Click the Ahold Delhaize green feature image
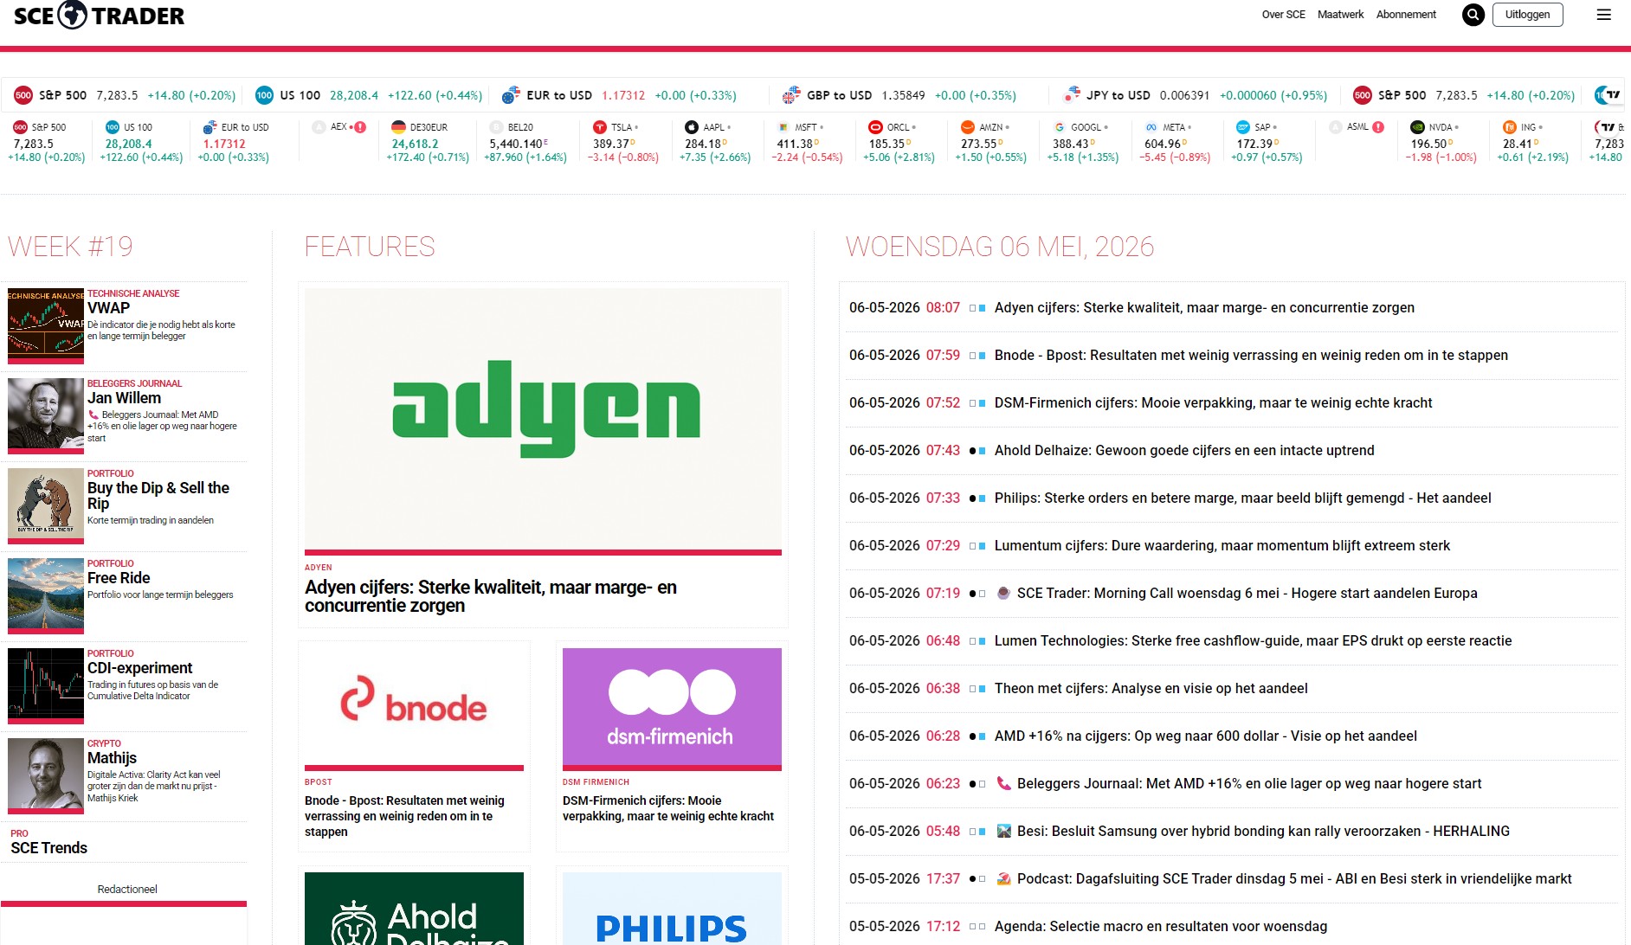 tap(414, 909)
